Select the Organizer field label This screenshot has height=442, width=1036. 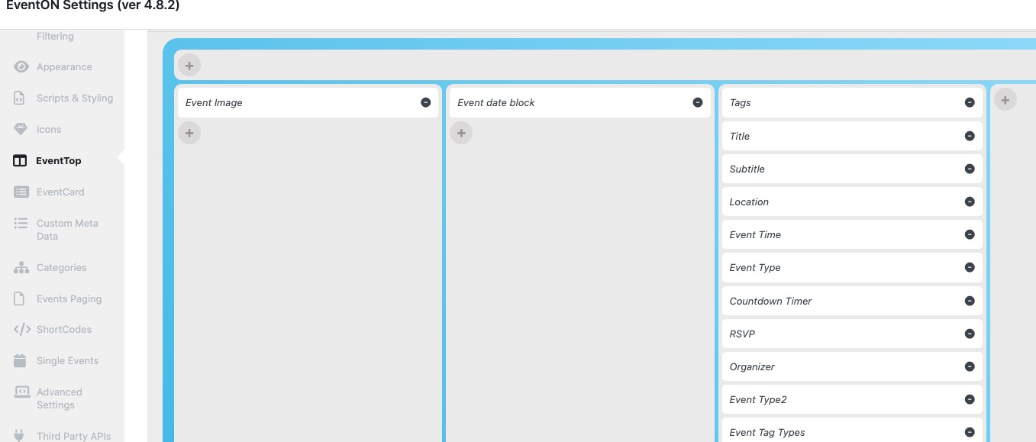(x=752, y=366)
